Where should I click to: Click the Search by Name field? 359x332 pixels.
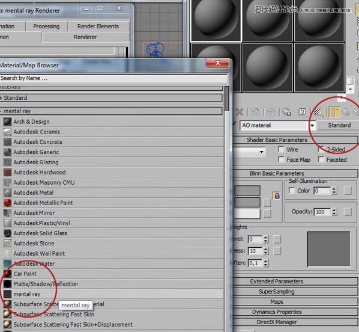(113, 78)
